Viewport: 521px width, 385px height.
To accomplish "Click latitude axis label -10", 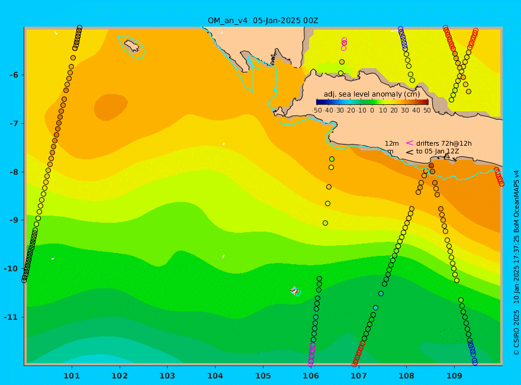I will coord(12,269).
